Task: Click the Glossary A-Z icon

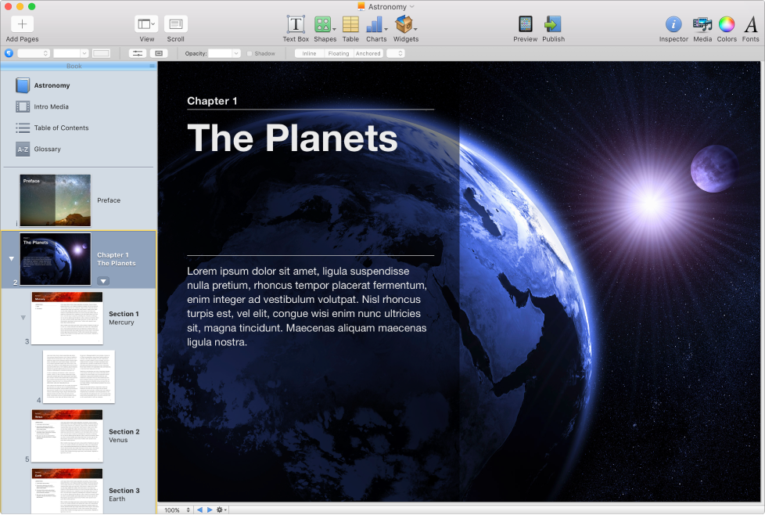Action: (x=23, y=149)
